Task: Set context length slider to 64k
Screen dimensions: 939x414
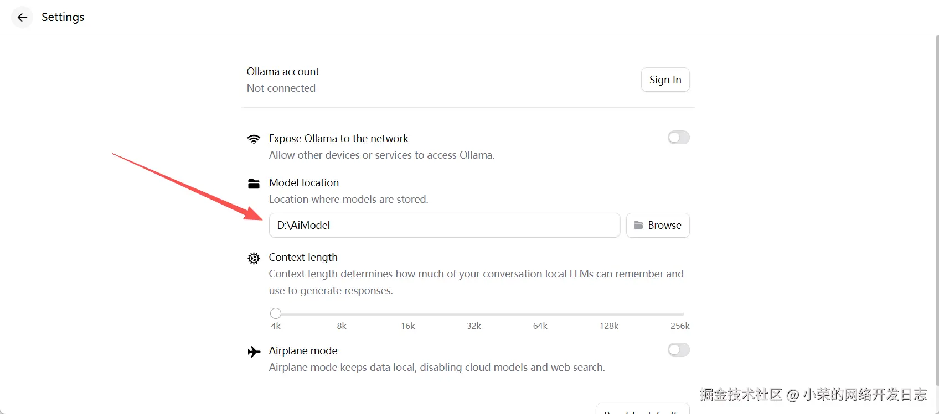Action: click(x=540, y=314)
